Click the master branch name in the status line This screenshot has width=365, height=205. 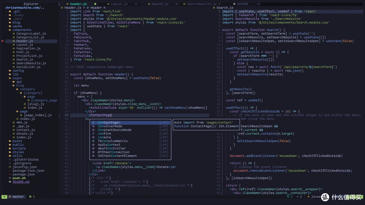(x=18, y=197)
